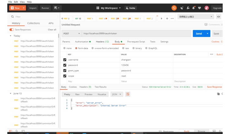
Task: Click the Invite button
Action: (131, 8)
